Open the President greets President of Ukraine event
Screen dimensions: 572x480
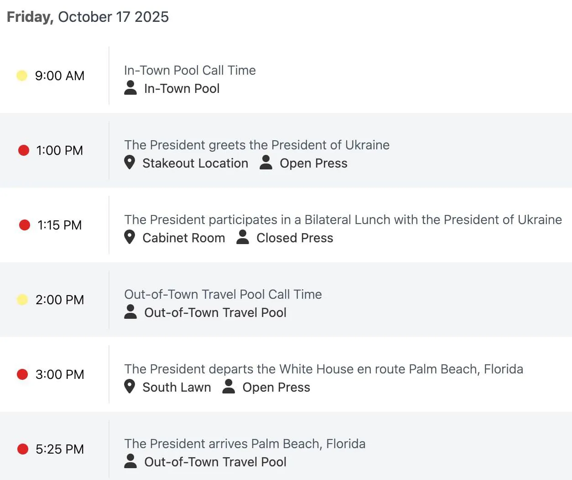click(257, 145)
